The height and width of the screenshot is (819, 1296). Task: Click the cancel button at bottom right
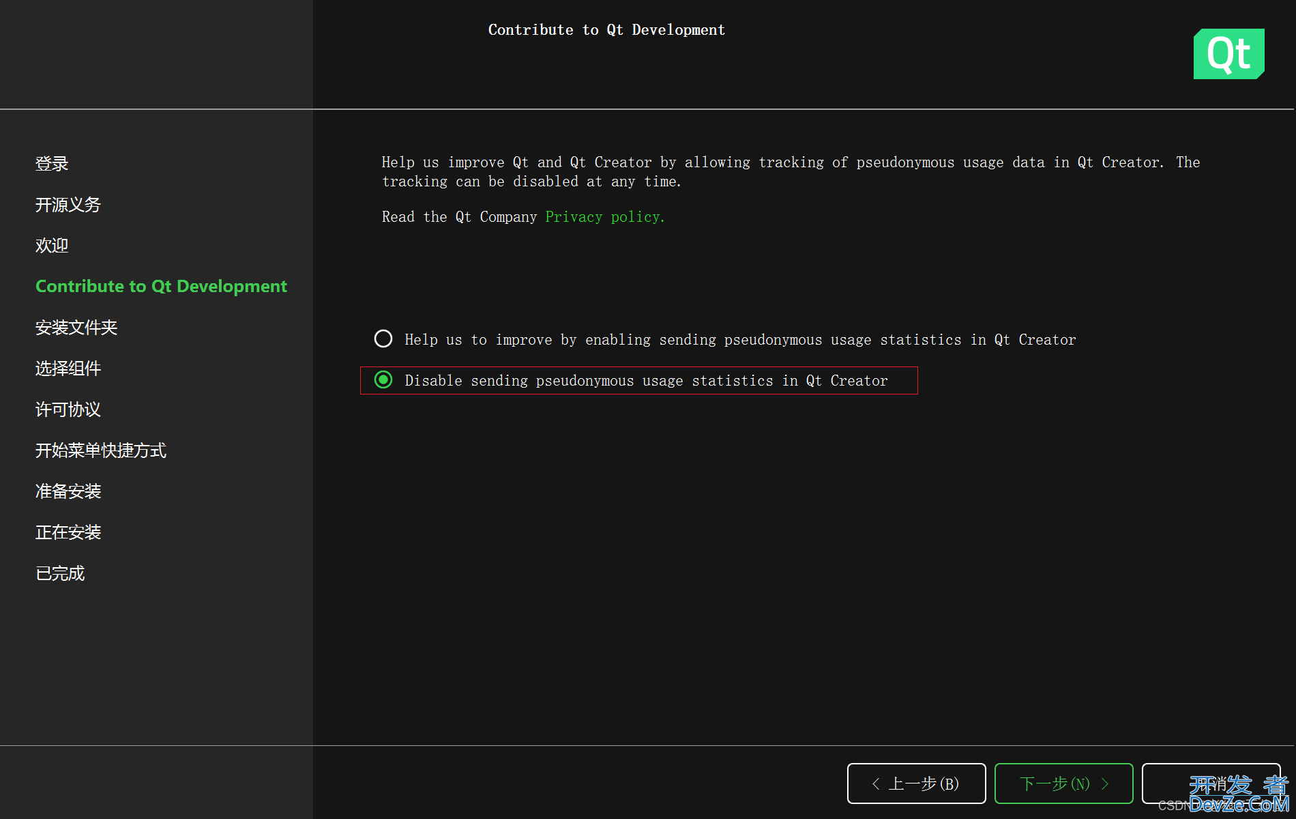1211,784
